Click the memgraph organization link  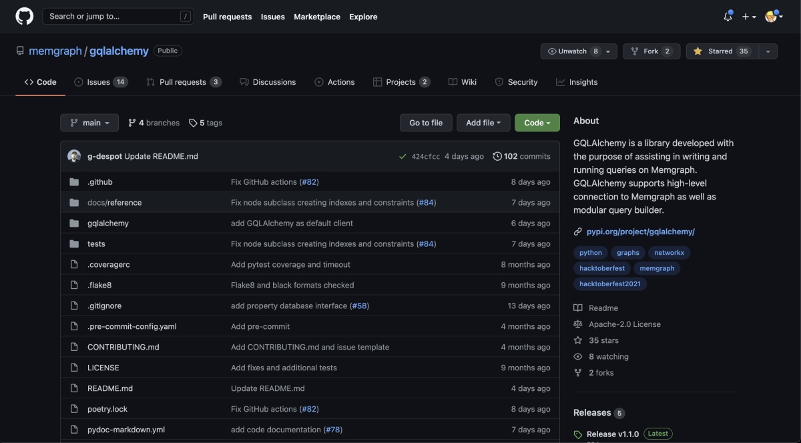pos(55,51)
